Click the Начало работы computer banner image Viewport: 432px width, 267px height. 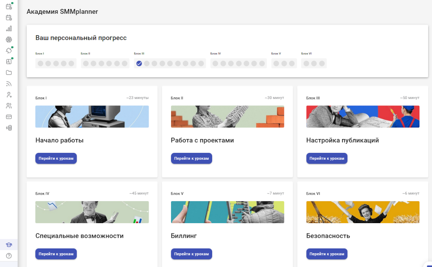tap(92, 116)
